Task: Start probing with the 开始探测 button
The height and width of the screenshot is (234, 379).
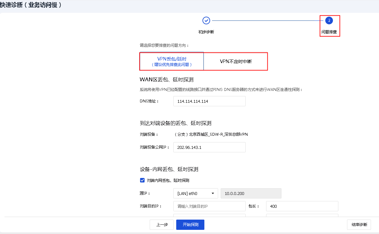Action: tap(190, 225)
